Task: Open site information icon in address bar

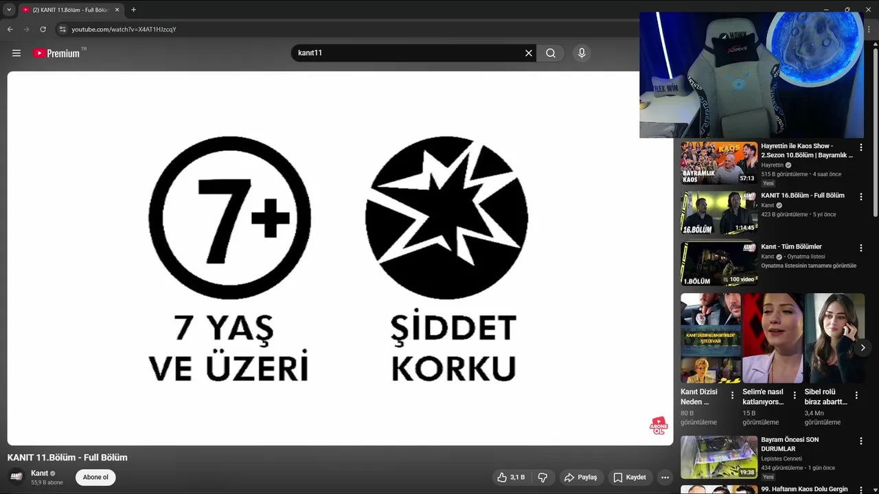Action: (x=62, y=30)
